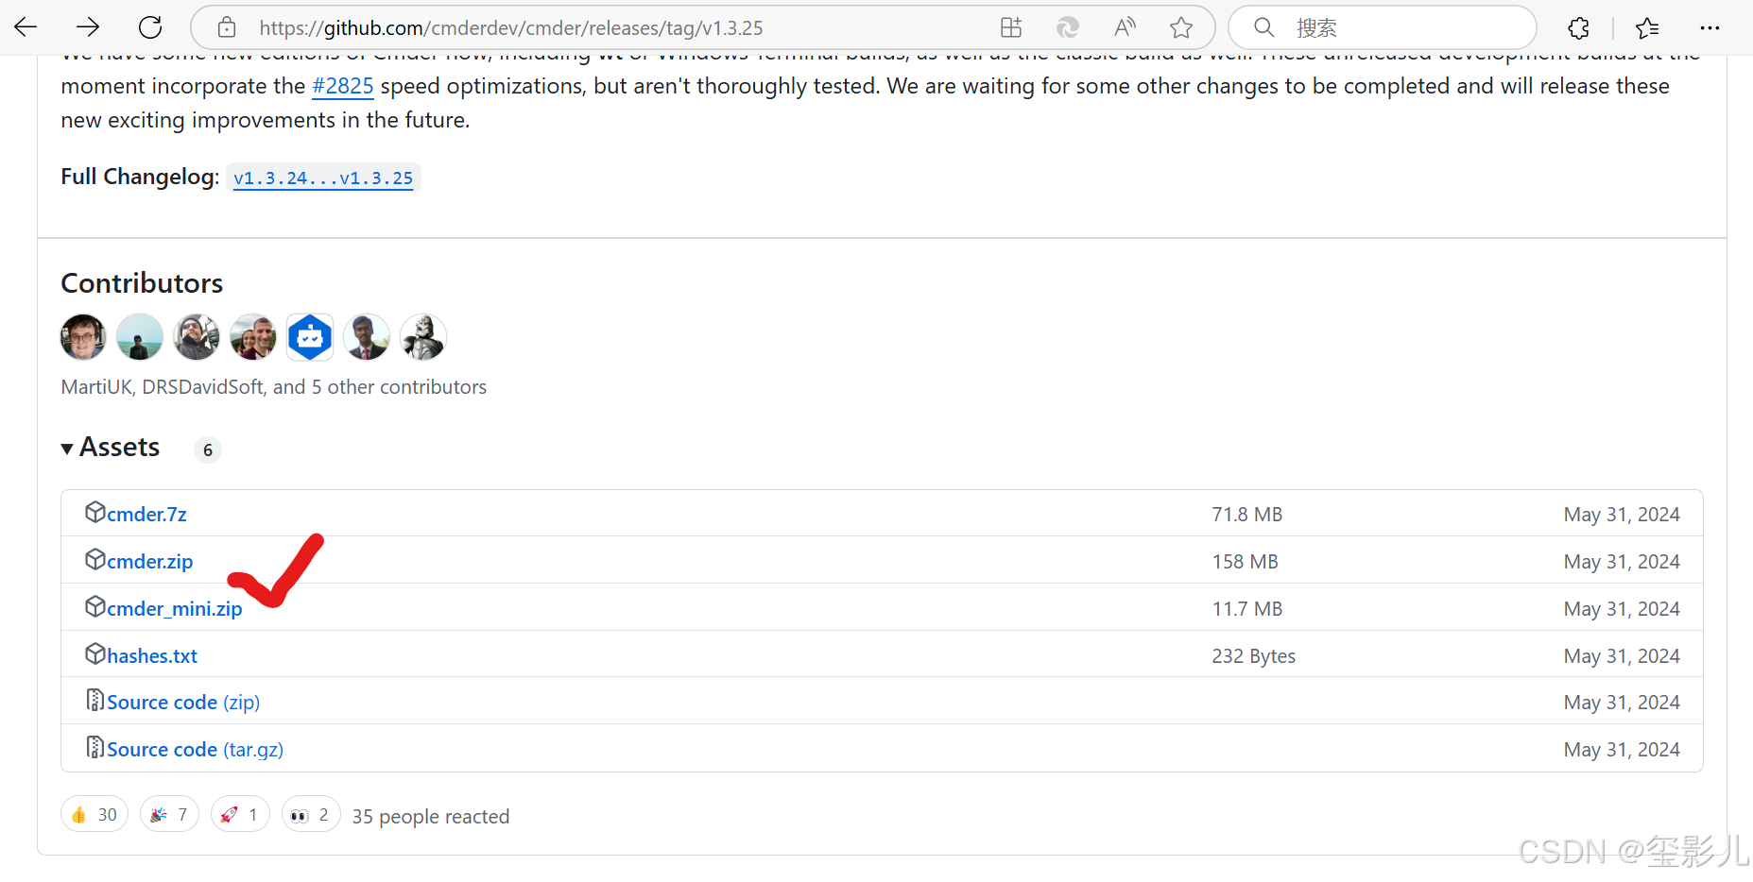Open second contributor avatar with sky background
Screen dimensions: 1753x882
click(140, 337)
